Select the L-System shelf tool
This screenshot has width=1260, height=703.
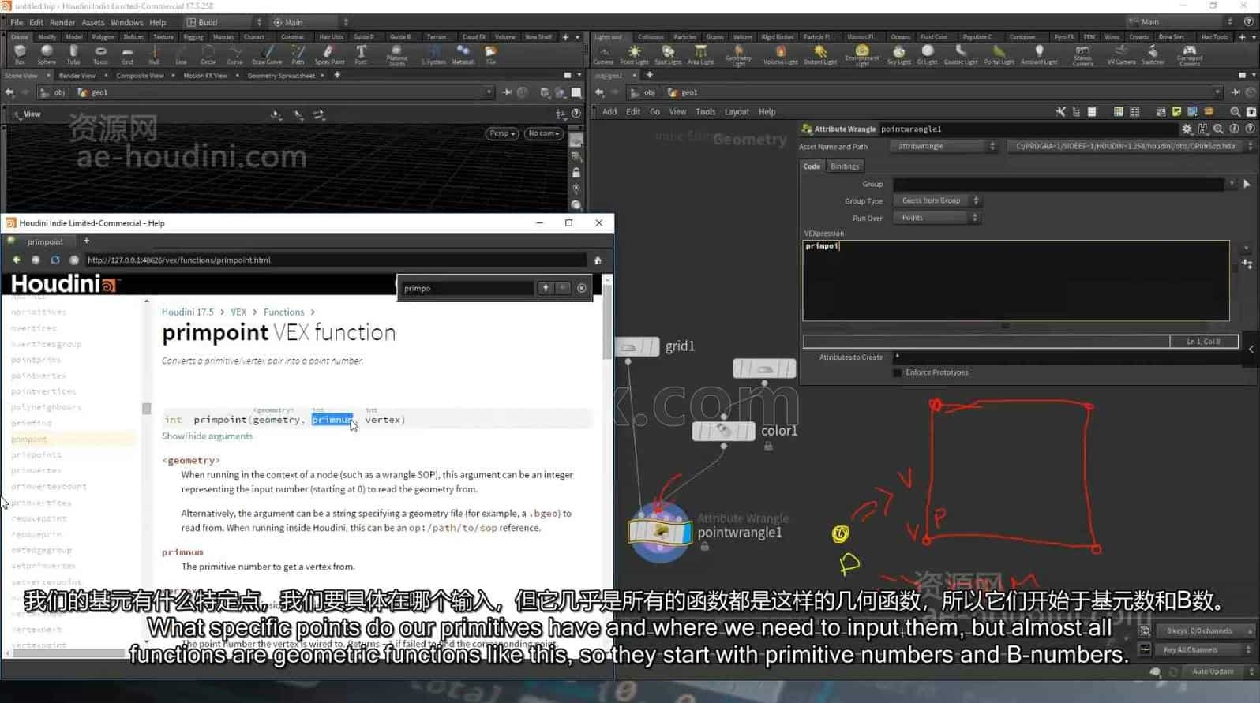coord(433,54)
